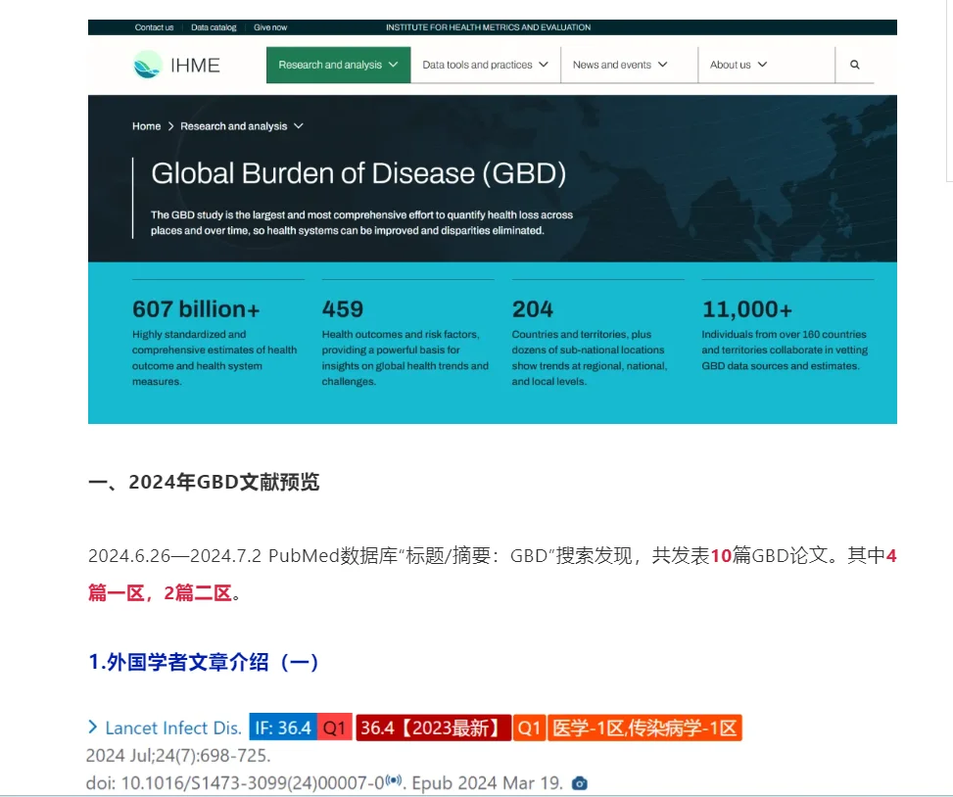Click the 一、2024年GBD文献预览 heading
The image size is (953, 797).
pyautogui.click(x=204, y=482)
